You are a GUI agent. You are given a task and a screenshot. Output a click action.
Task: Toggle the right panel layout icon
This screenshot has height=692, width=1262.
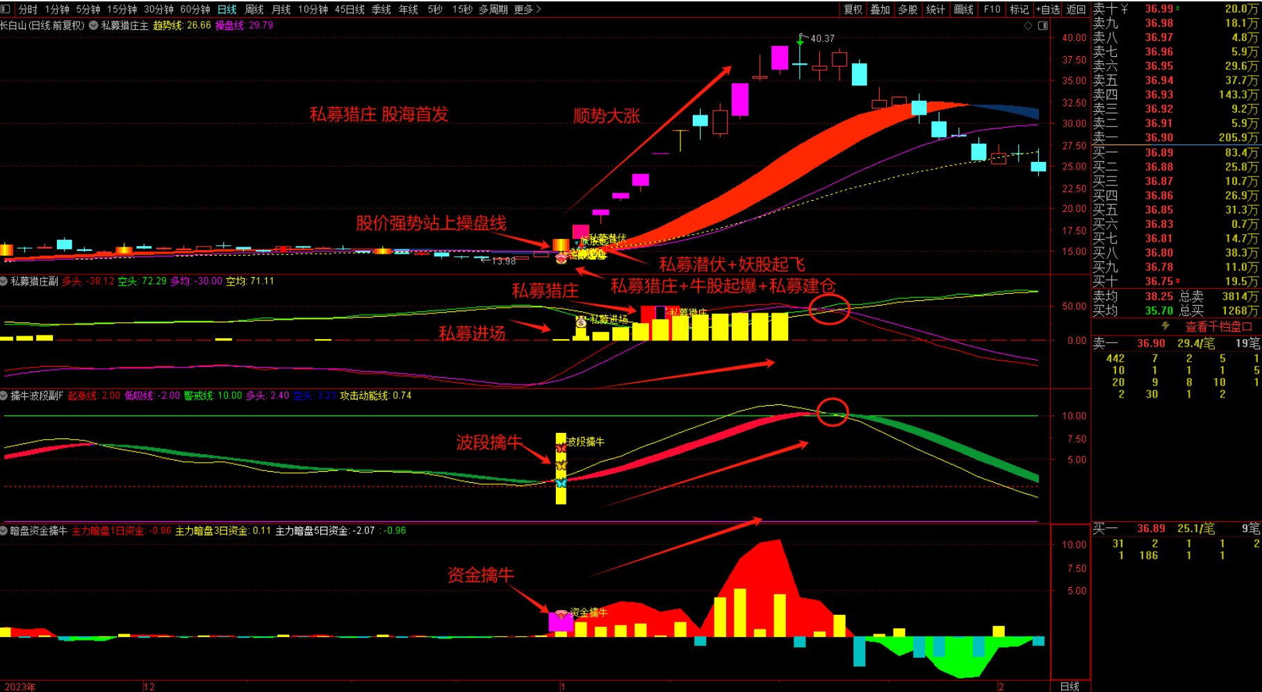click(1043, 26)
